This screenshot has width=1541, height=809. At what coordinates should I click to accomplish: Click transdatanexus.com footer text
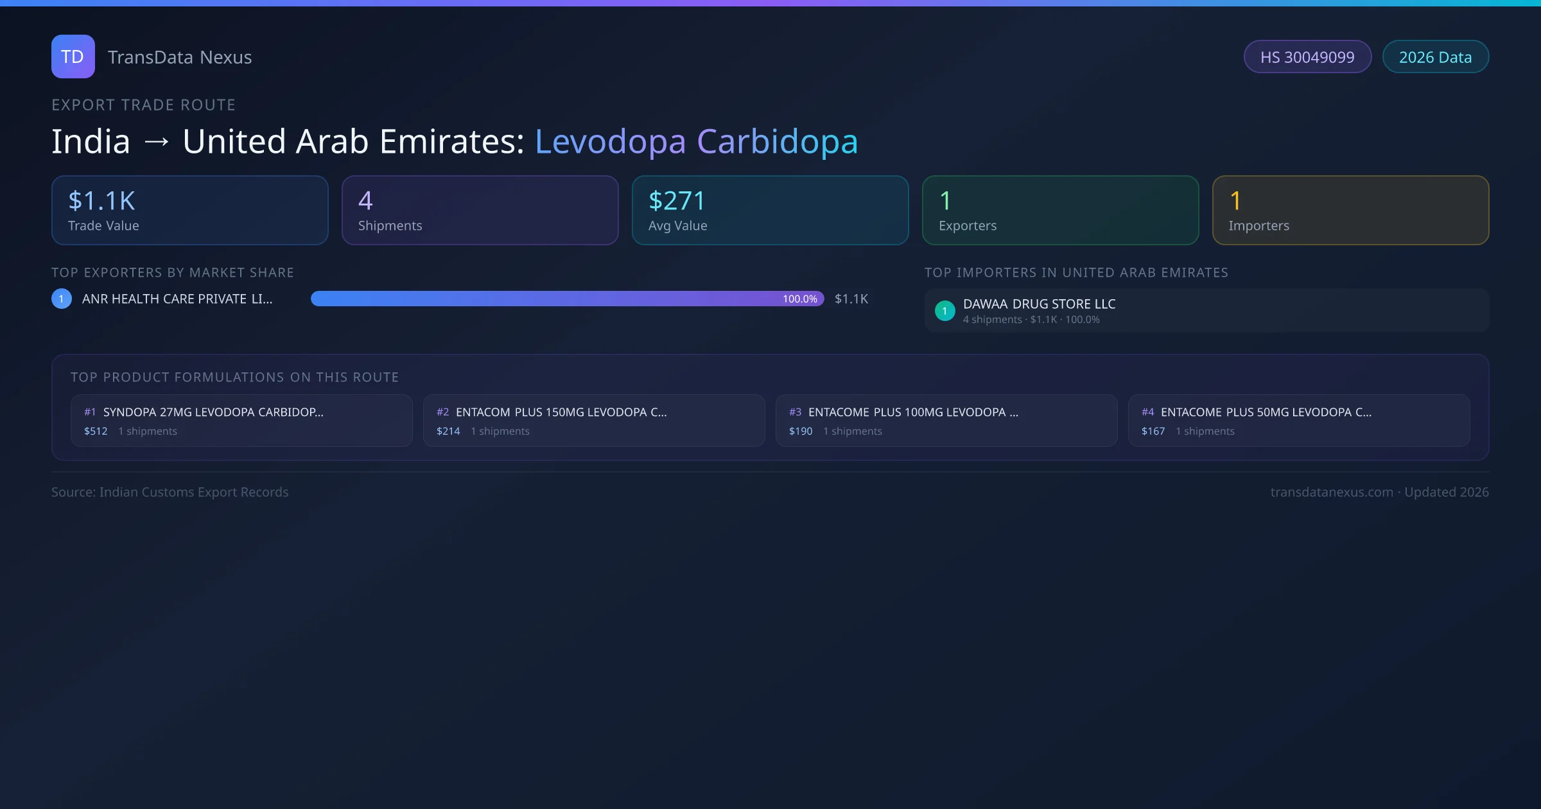(x=1331, y=492)
